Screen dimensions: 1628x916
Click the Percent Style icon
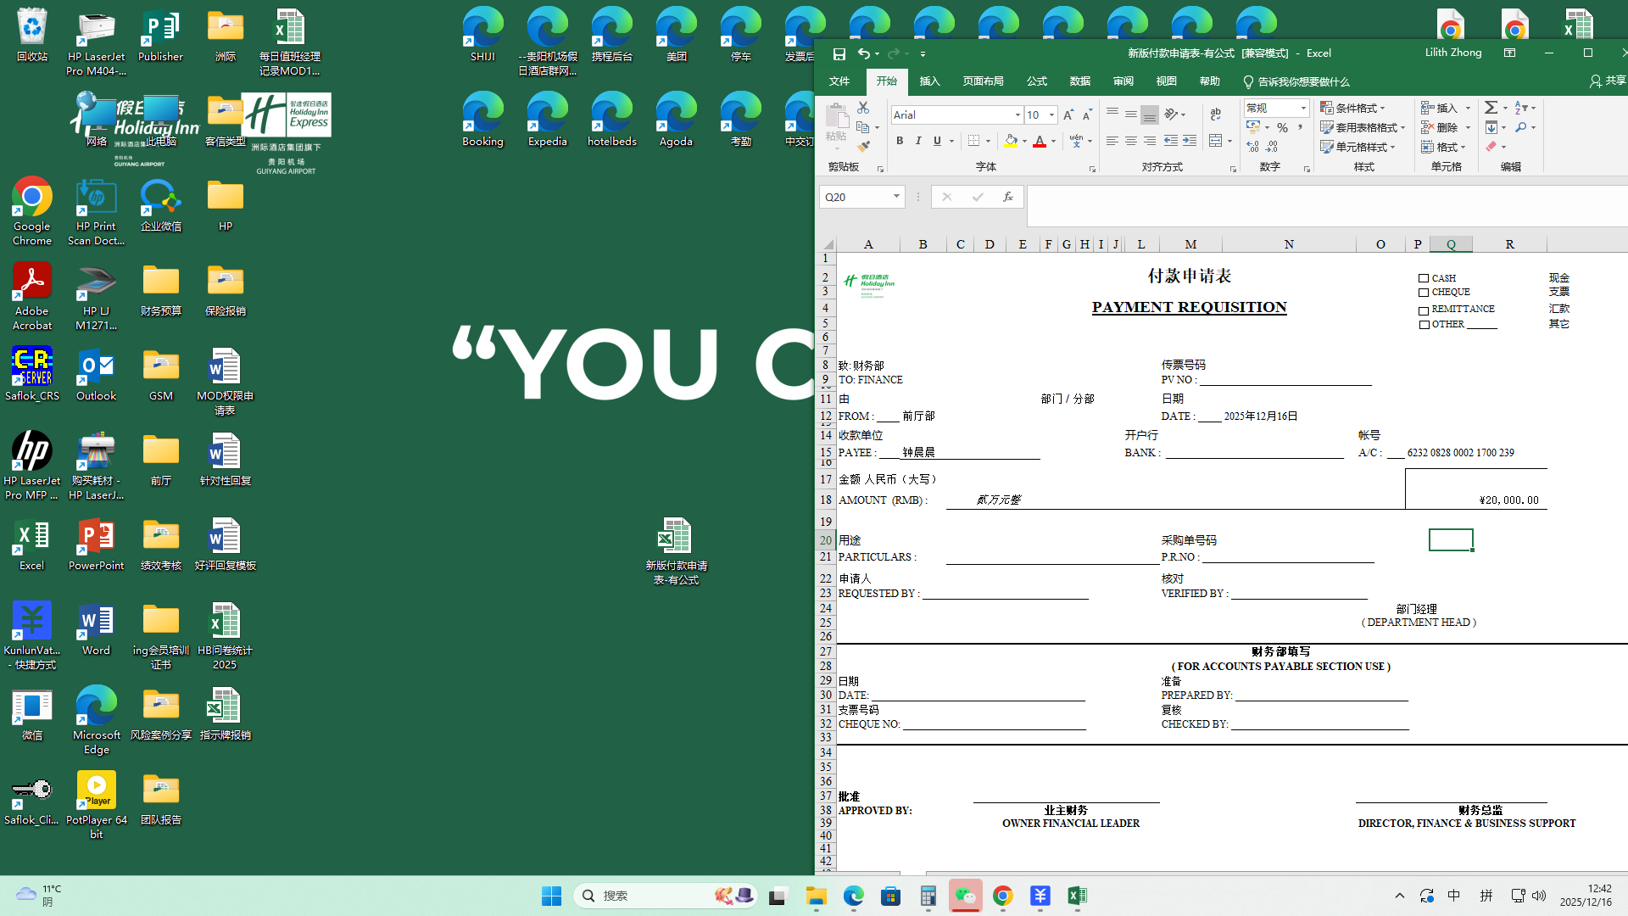1282,127
